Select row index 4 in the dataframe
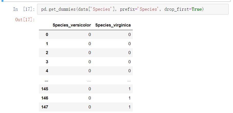 pos(47,71)
